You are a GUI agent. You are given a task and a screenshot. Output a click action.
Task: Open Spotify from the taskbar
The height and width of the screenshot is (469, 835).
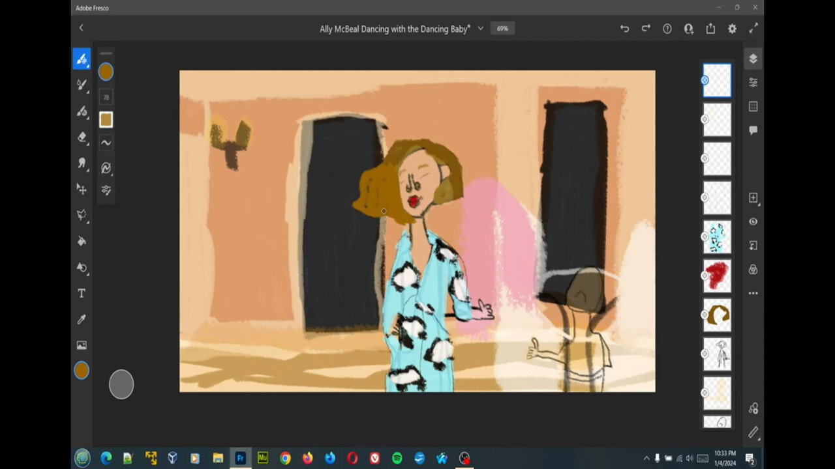(397, 458)
